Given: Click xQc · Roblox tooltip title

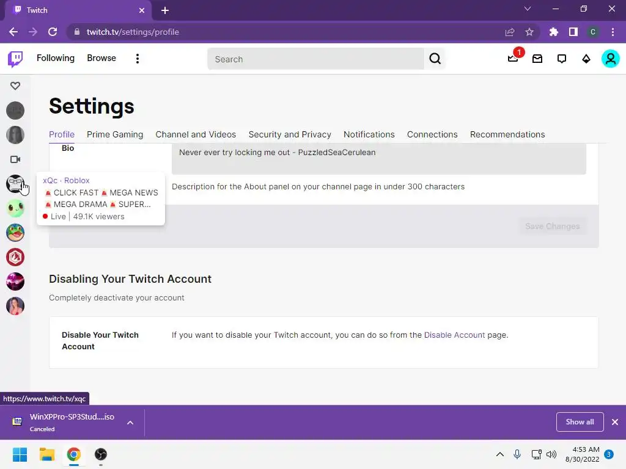Looking at the screenshot, I should pyautogui.click(x=66, y=180).
